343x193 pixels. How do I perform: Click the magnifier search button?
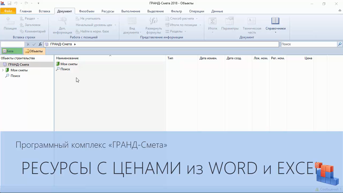[340, 44]
